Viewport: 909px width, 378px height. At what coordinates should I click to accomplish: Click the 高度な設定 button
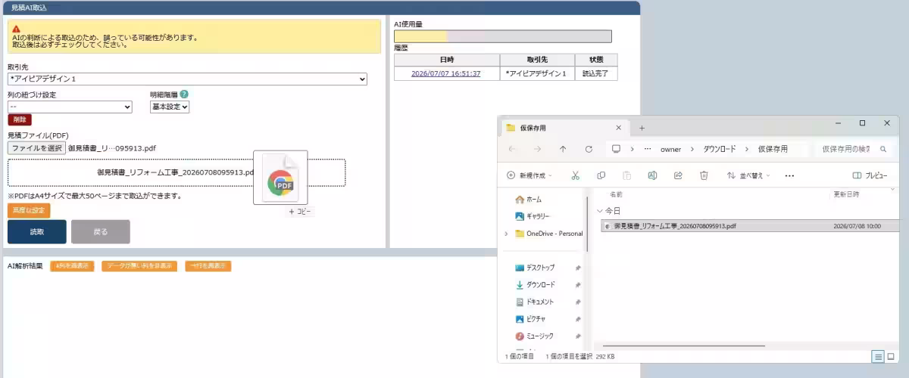[x=29, y=210]
